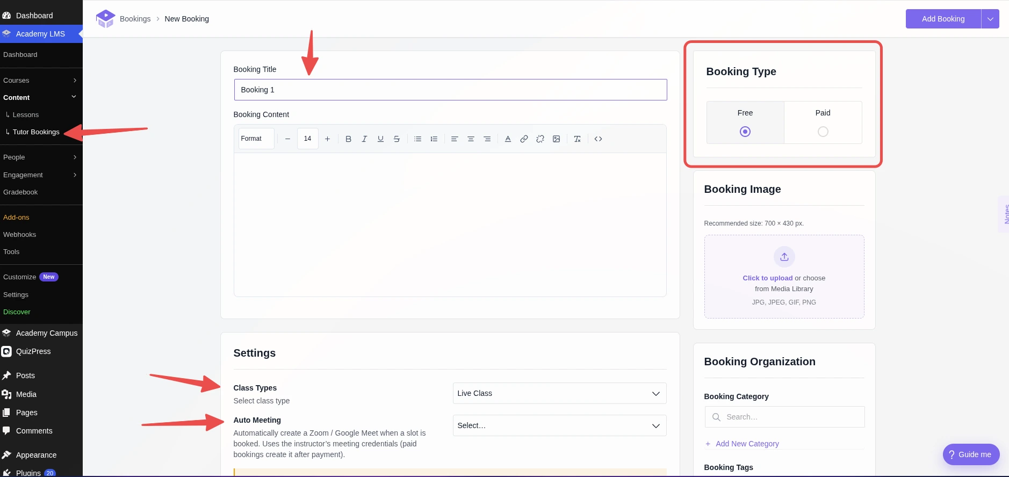1009x477 pixels.
Task: Increase font size with plus button
Action: pyautogui.click(x=327, y=139)
